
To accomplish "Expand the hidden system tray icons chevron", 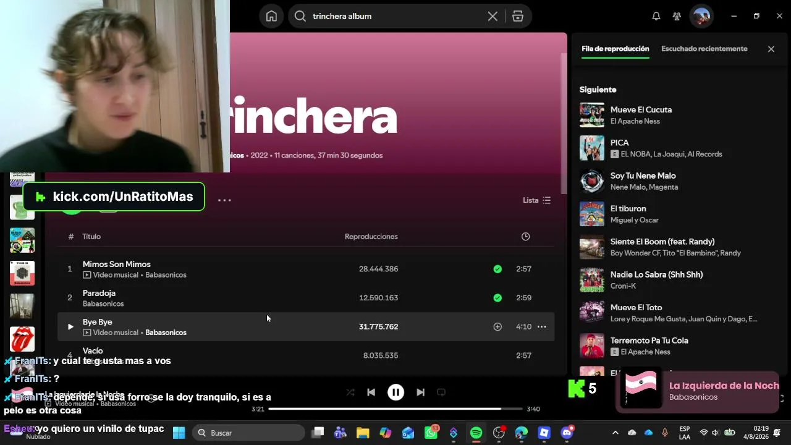I will click(x=615, y=433).
